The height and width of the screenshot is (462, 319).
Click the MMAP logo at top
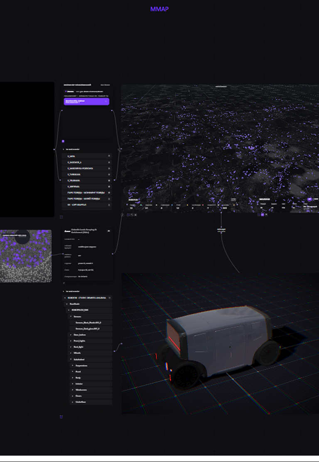click(x=159, y=9)
